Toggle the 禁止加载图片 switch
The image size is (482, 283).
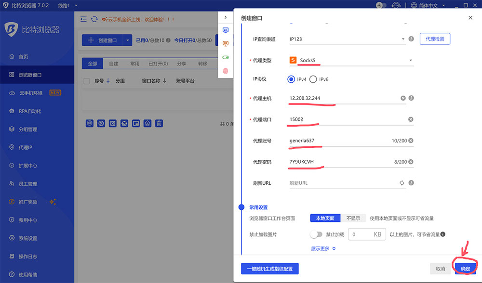(316, 234)
